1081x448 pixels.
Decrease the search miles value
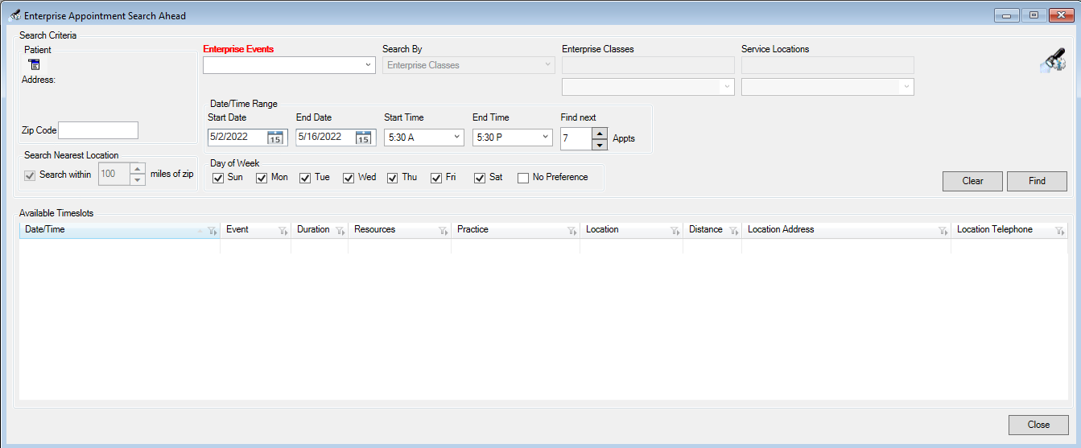pos(138,180)
